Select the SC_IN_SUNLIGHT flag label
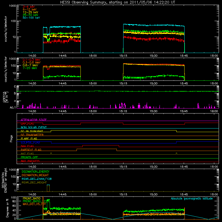This screenshot has height=222, width=222. pyautogui.click(x=32, y=131)
